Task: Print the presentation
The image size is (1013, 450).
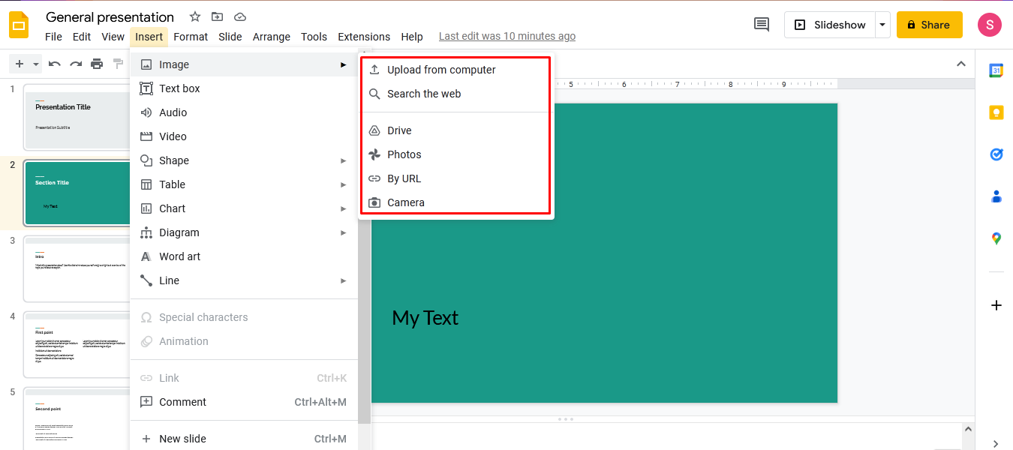Action: (x=97, y=64)
